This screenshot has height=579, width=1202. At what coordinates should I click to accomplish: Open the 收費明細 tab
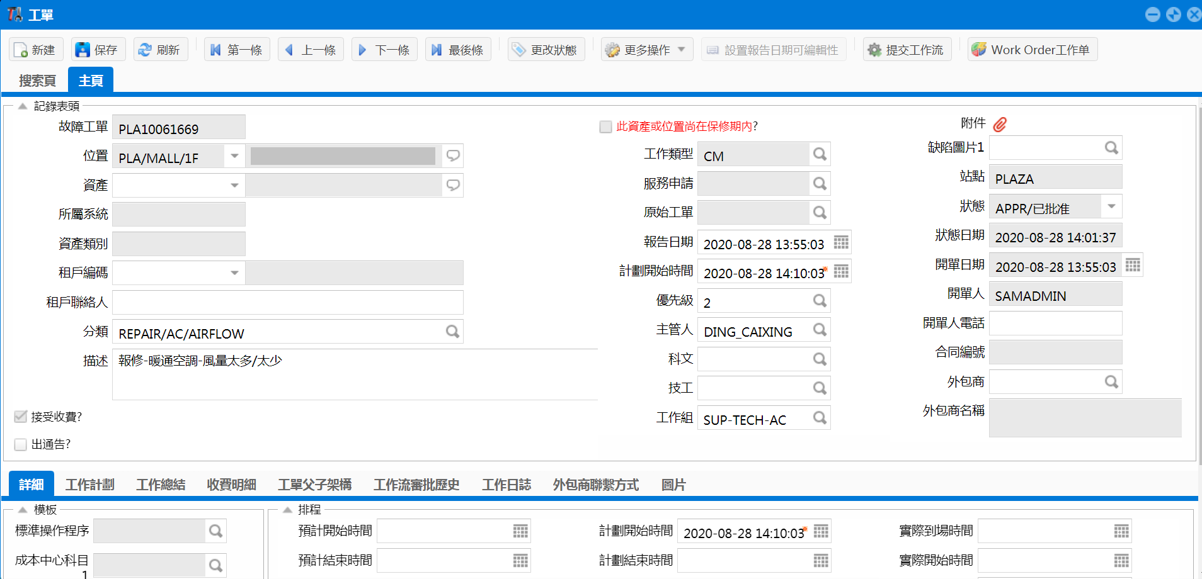231,485
